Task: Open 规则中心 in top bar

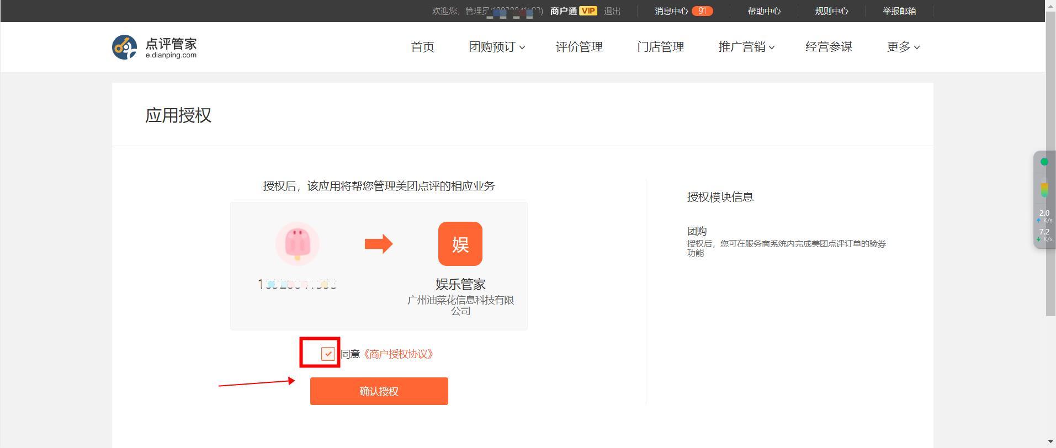Action: point(832,11)
